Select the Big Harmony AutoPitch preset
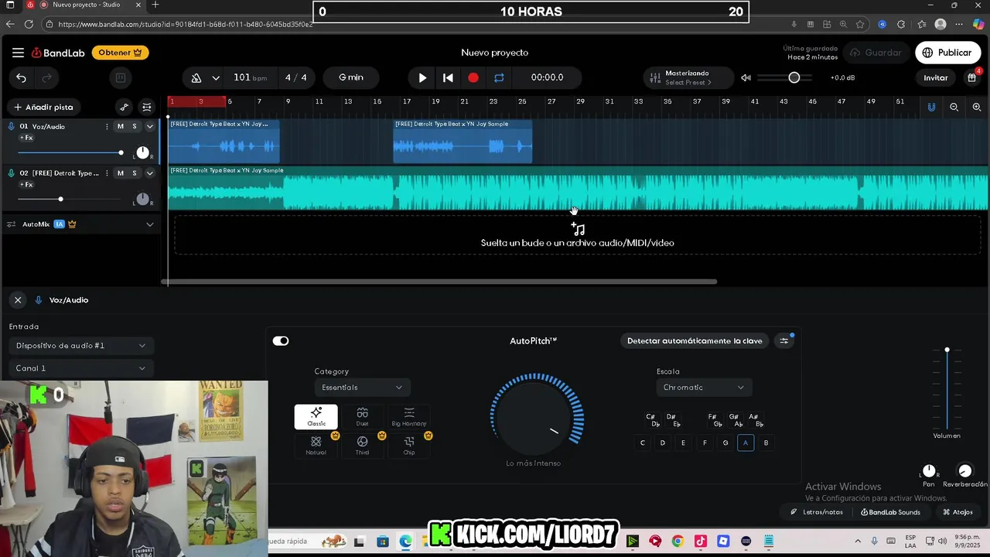 pos(409,417)
